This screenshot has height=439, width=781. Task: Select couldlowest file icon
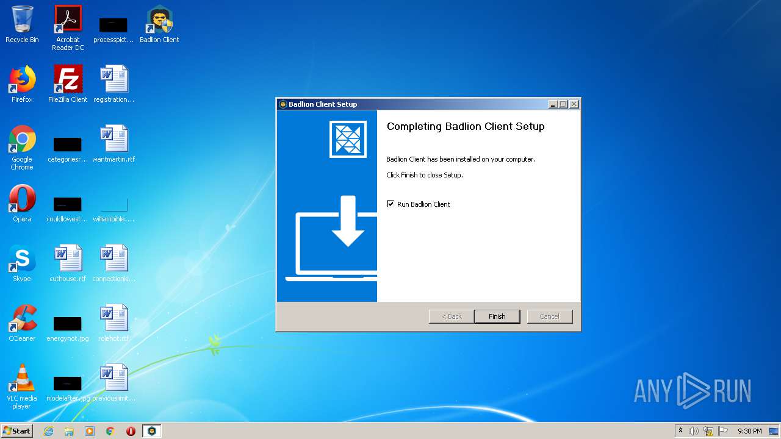pos(68,210)
